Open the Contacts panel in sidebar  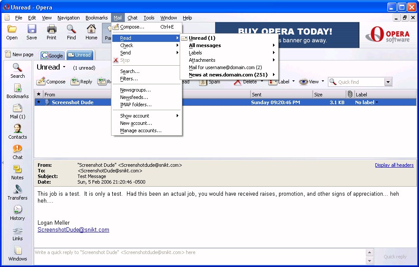point(18,131)
